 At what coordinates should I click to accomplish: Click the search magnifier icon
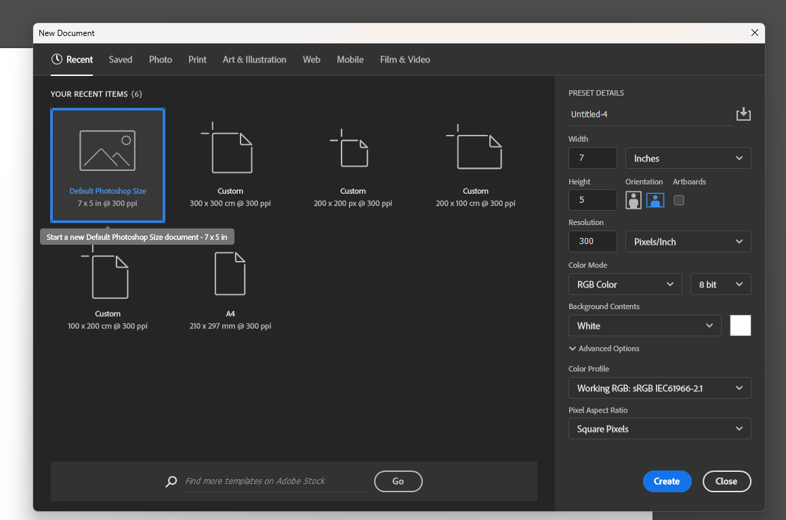[x=171, y=481]
